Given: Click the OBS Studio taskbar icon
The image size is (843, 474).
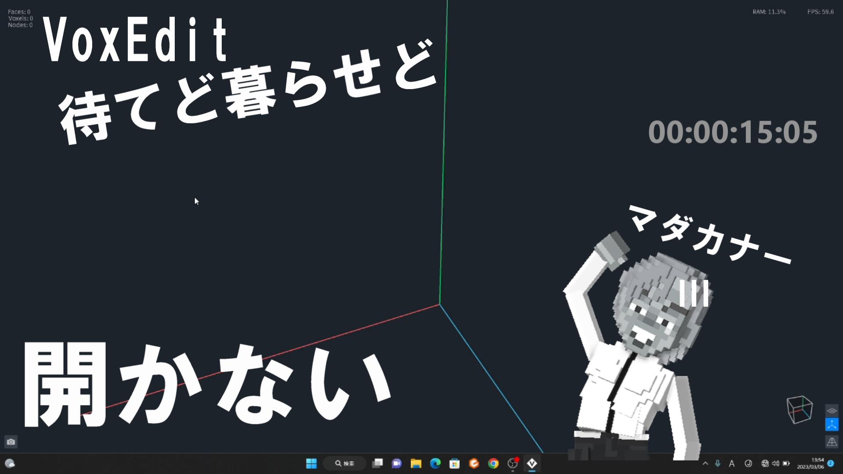Looking at the screenshot, I should click(512, 463).
